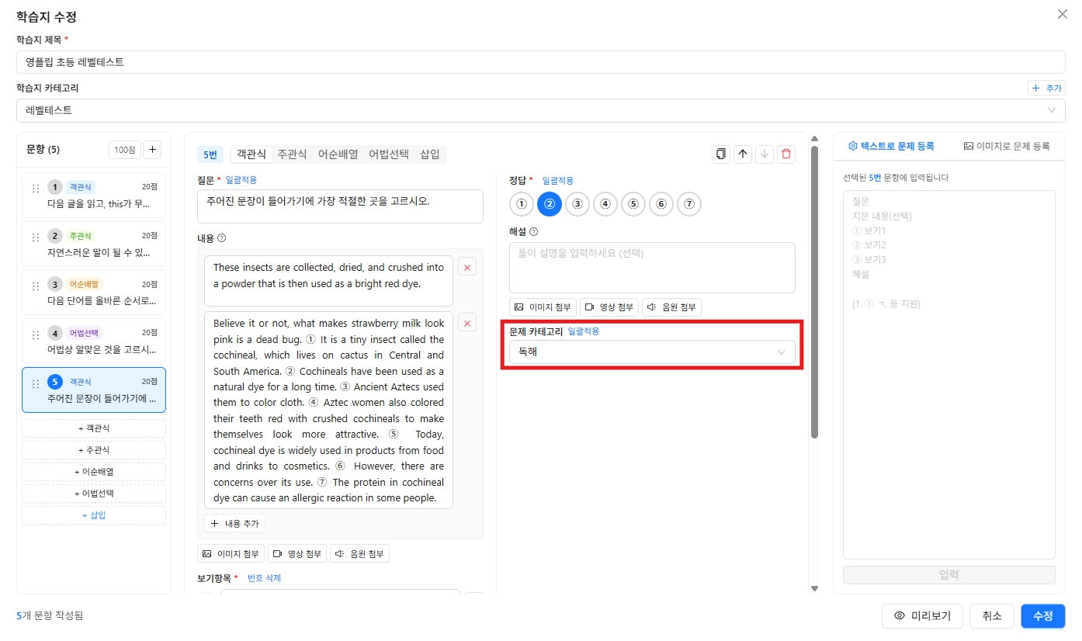1082x641 pixels.
Task: Switch question type to the 어법선택 tab
Action: click(389, 154)
